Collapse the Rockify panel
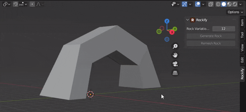 click(x=188, y=20)
